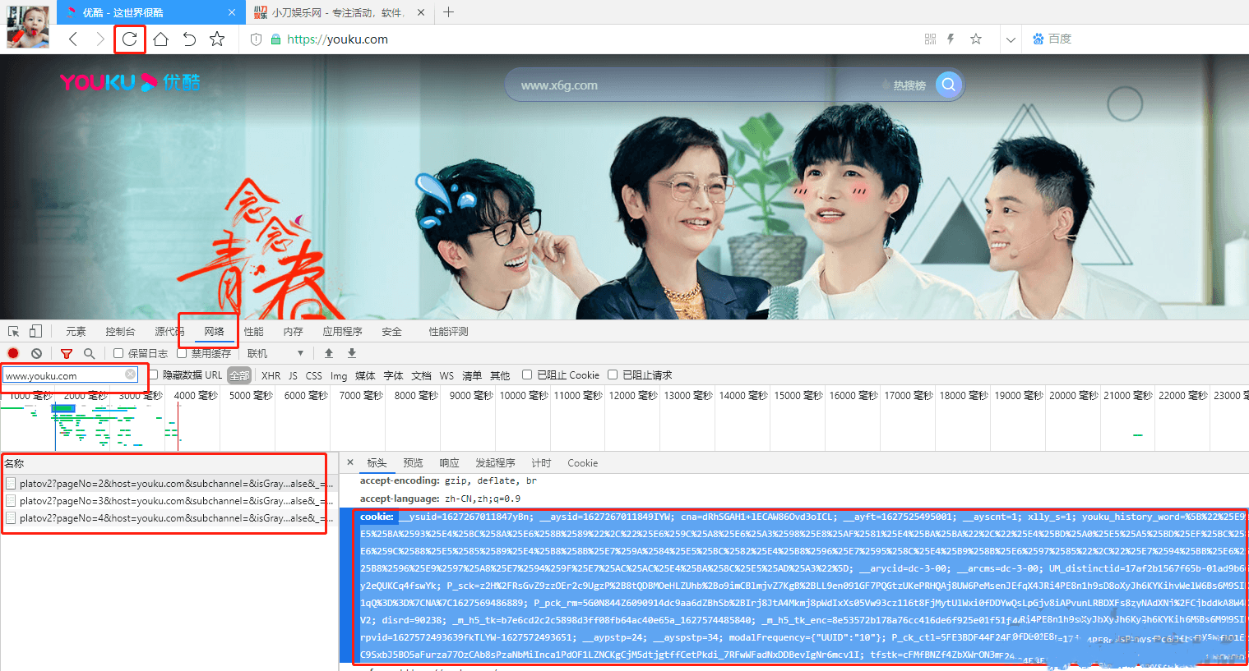Select the clear network requests icon
This screenshot has width=1249, height=671.
click(x=35, y=353)
